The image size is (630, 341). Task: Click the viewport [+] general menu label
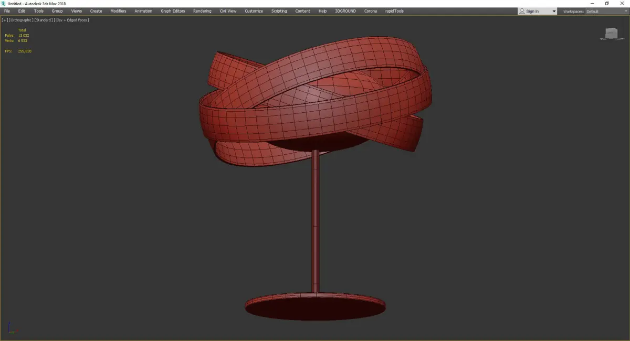[x=5, y=20]
